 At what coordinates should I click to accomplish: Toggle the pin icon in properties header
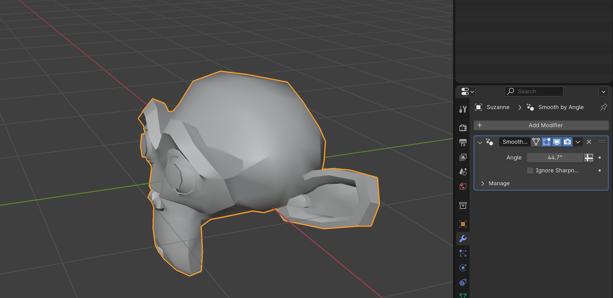point(603,107)
